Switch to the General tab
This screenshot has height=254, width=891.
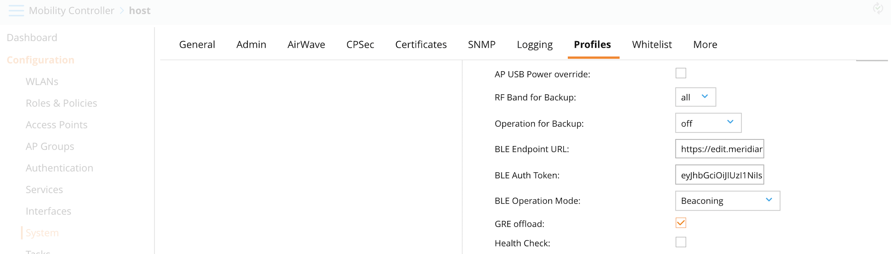197,44
